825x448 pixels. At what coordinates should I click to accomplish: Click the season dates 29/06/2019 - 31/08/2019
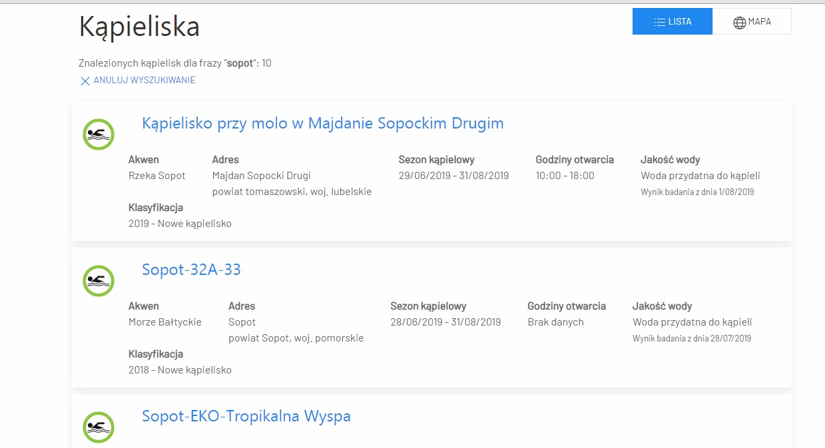[x=453, y=176]
